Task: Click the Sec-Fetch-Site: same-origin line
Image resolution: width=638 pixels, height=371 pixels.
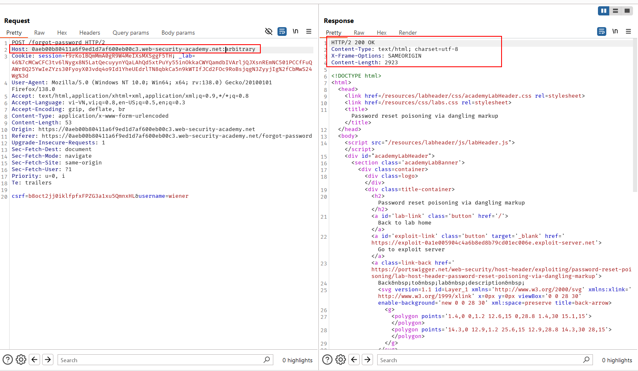Action: [x=57, y=163]
